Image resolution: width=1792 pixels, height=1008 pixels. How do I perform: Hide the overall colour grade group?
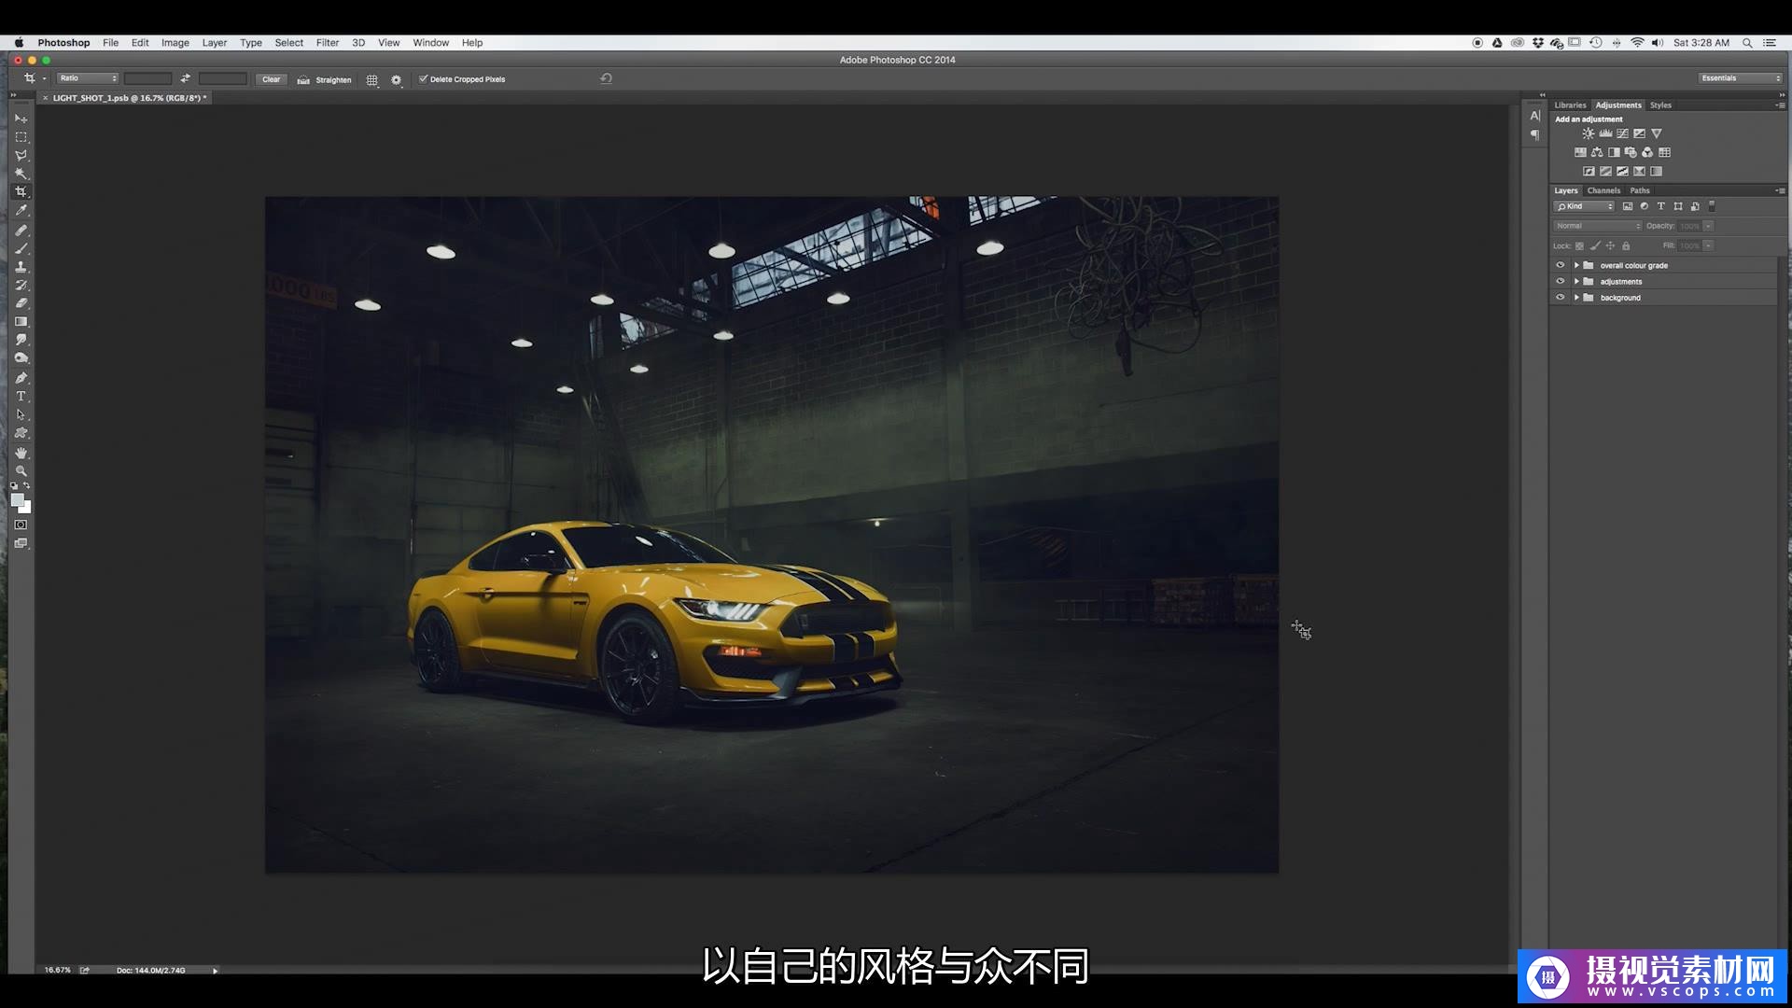point(1560,265)
